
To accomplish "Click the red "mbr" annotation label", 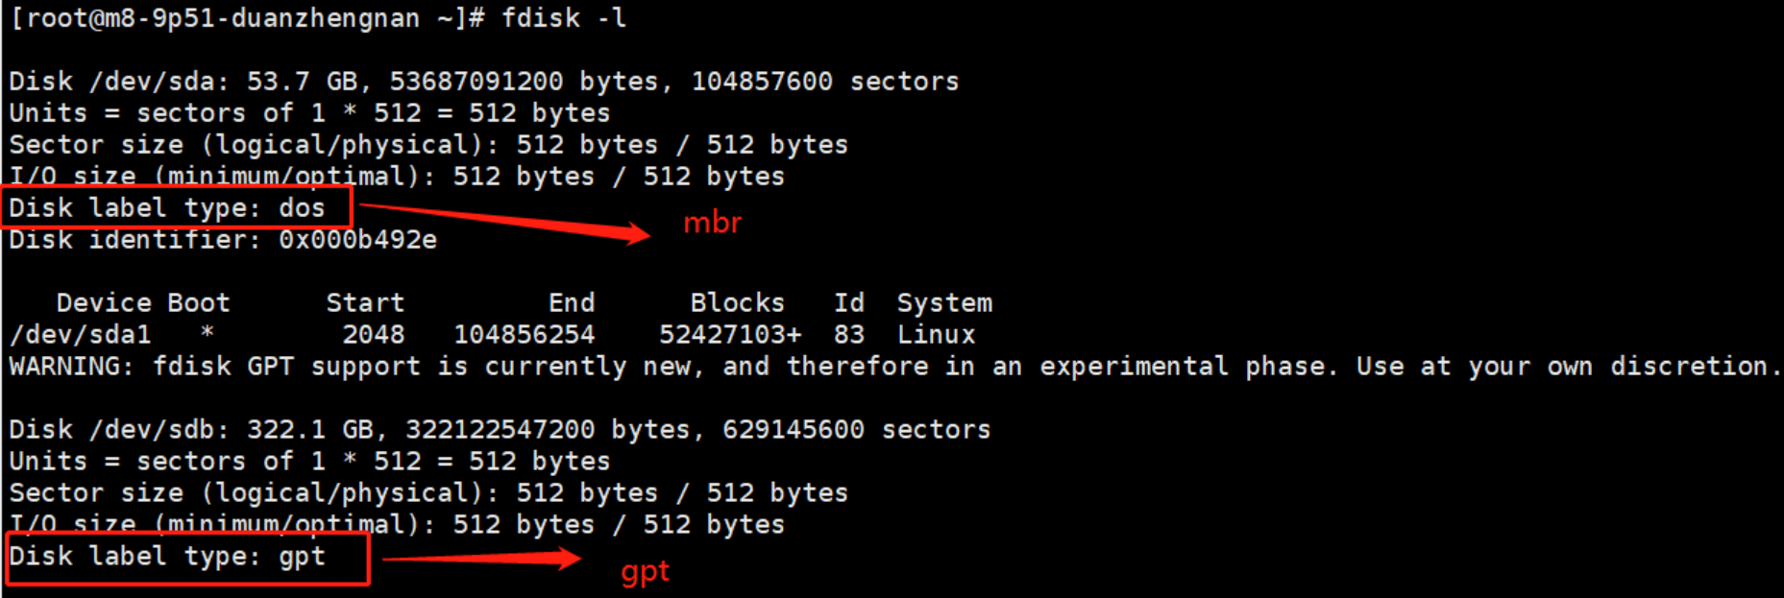I will click(x=712, y=223).
